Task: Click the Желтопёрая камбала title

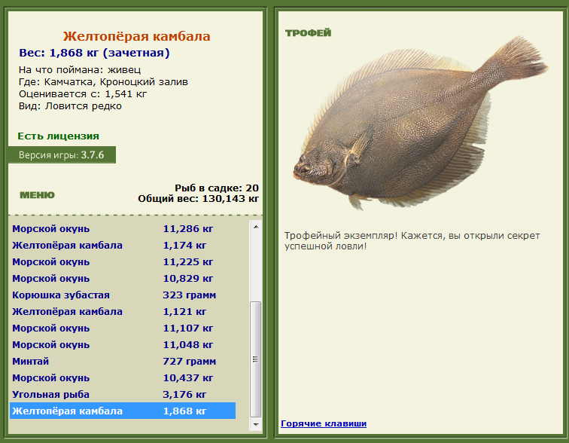Action: pyautogui.click(x=136, y=36)
